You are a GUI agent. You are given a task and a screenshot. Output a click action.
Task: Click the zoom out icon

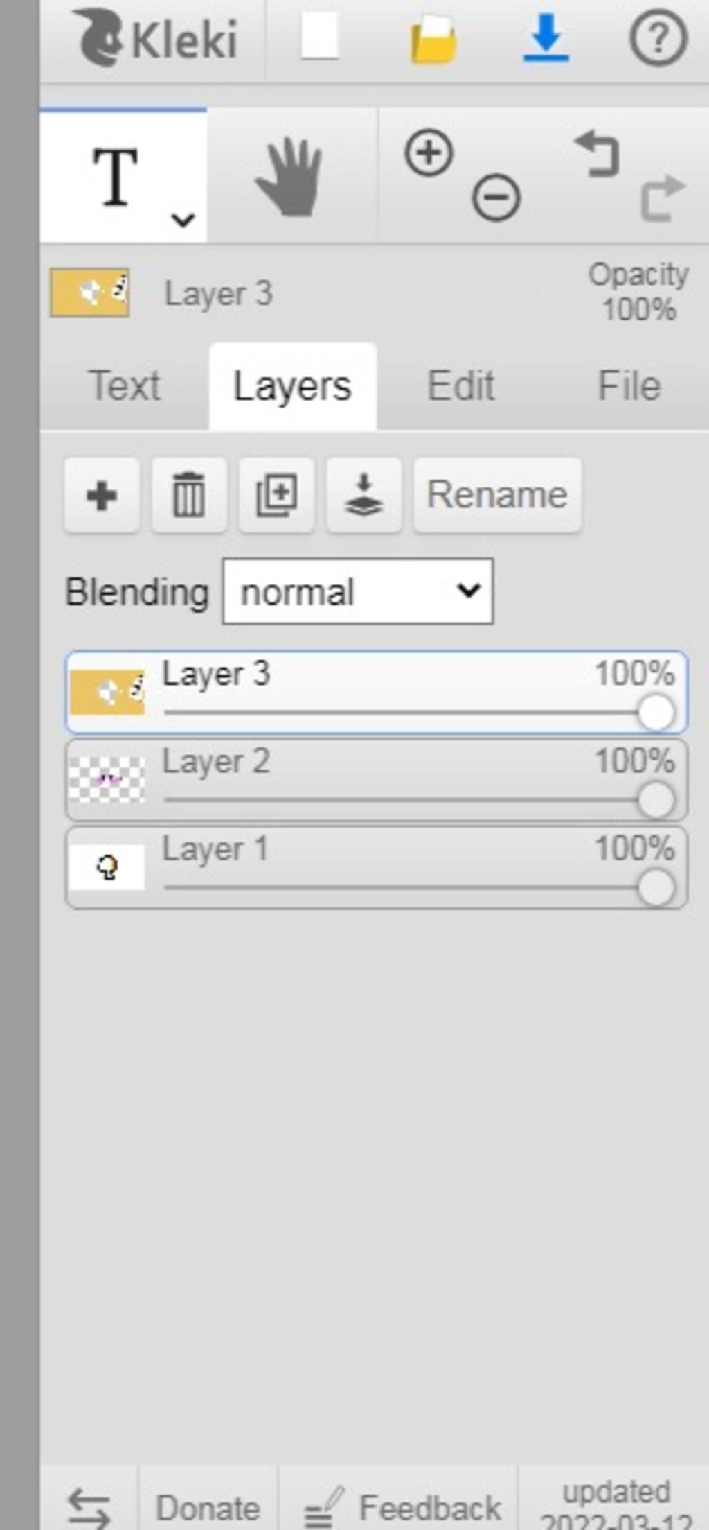pos(496,198)
